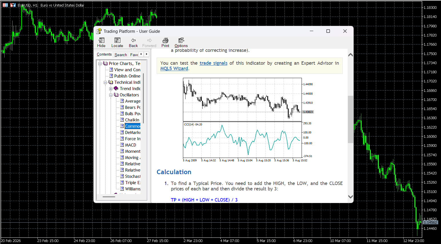
Task: Click the CCI example chart image
Action: point(248,120)
